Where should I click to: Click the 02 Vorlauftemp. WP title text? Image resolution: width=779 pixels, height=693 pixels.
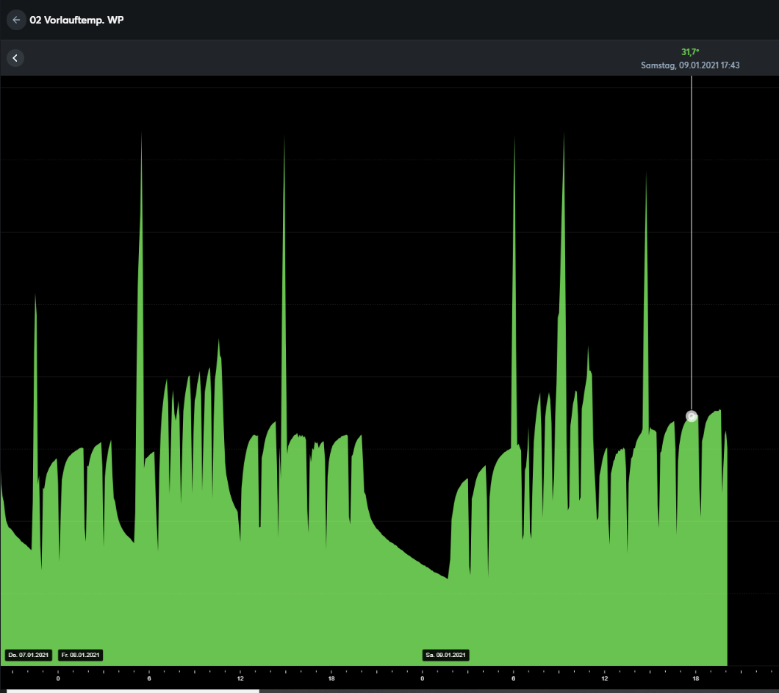pyautogui.click(x=76, y=20)
